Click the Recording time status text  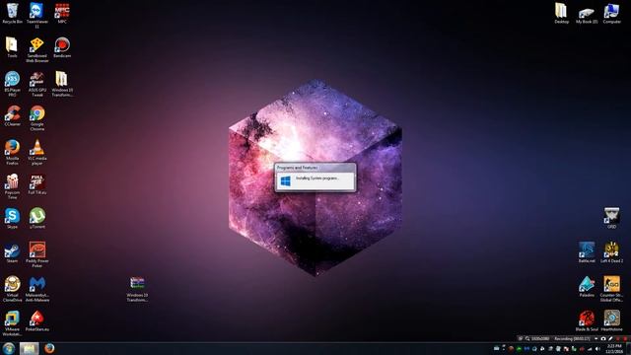pyautogui.click(x=573, y=339)
